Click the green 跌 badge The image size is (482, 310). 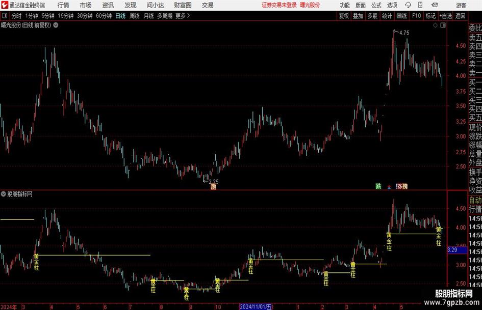[x=378, y=186]
